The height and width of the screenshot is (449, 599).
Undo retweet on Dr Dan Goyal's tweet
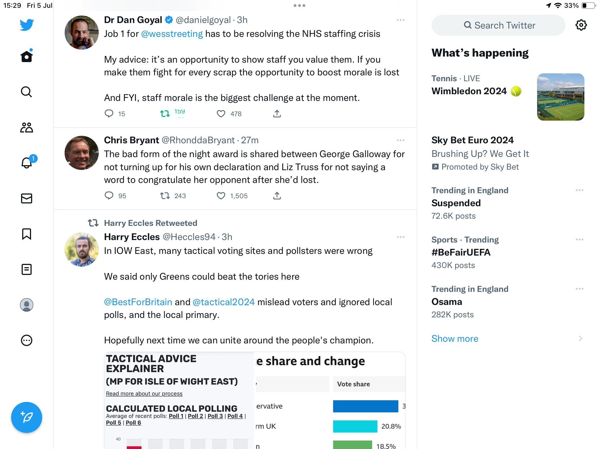[165, 114]
